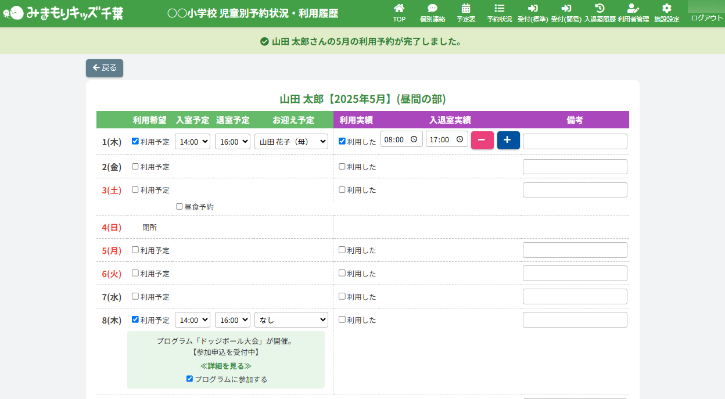Click ログアウト in the top menu
This screenshot has width=725, height=399.
pos(706,18)
